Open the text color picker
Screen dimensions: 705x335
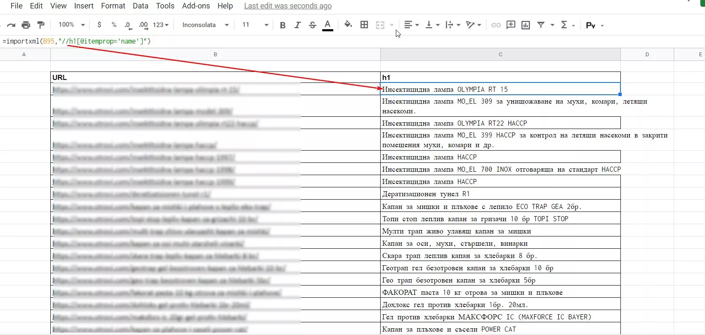[328, 25]
